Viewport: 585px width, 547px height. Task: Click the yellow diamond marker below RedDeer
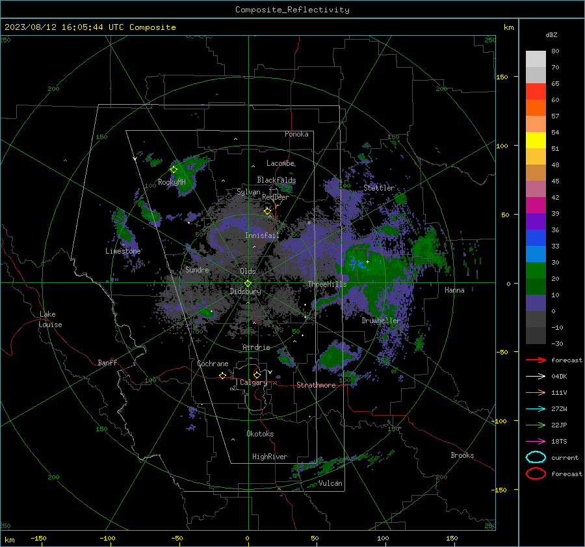[268, 211]
